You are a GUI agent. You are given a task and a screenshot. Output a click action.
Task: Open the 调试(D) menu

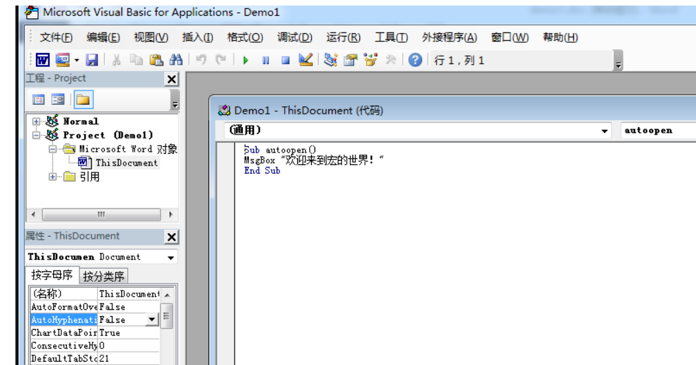[295, 37]
